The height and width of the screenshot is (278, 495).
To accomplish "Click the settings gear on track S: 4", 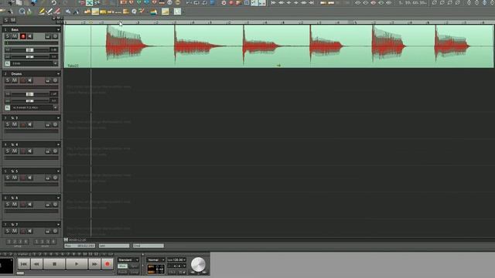I will (x=55, y=151).
